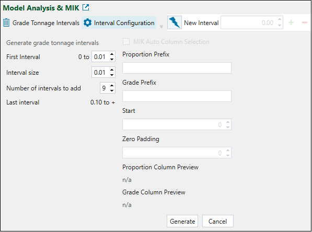Click the blue lightning bolt icon
The height and width of the screenshot is (232, 312).
(x=175, y=22)
